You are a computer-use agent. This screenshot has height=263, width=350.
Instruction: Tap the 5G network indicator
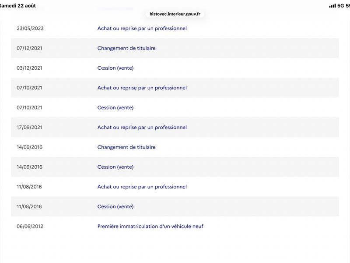[x=341, y=6]
